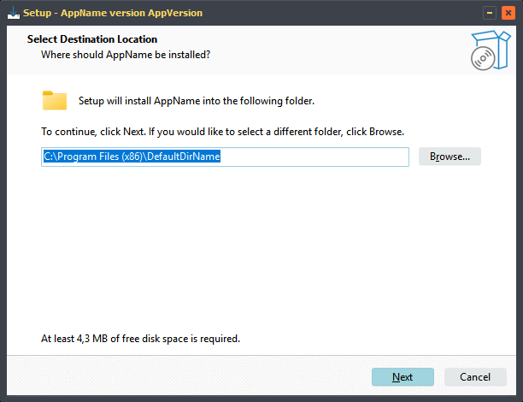Click 'Setup will install AppName' message text
This screenshot has height=402, width=523.
(x=197, y=101)
